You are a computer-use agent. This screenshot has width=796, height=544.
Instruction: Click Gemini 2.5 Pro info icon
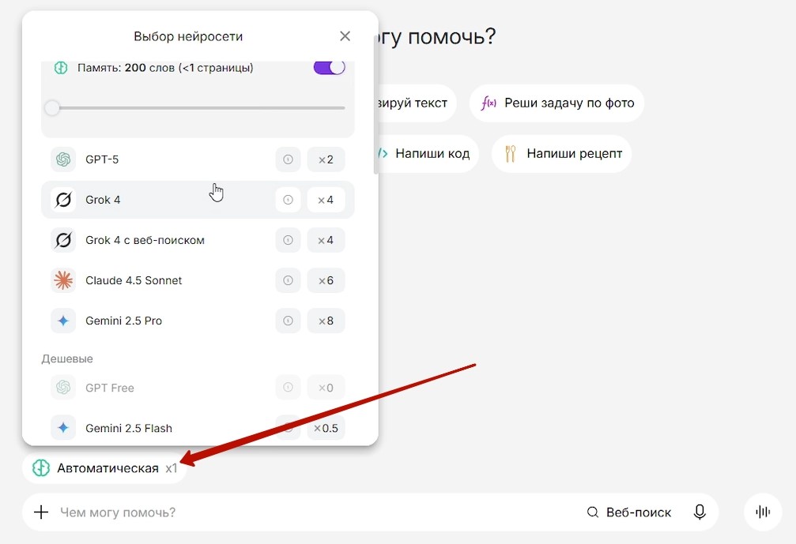coord(288,321)
